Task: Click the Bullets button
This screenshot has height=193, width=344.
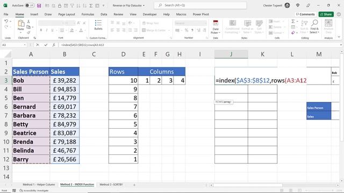Action: pos(98,25)
